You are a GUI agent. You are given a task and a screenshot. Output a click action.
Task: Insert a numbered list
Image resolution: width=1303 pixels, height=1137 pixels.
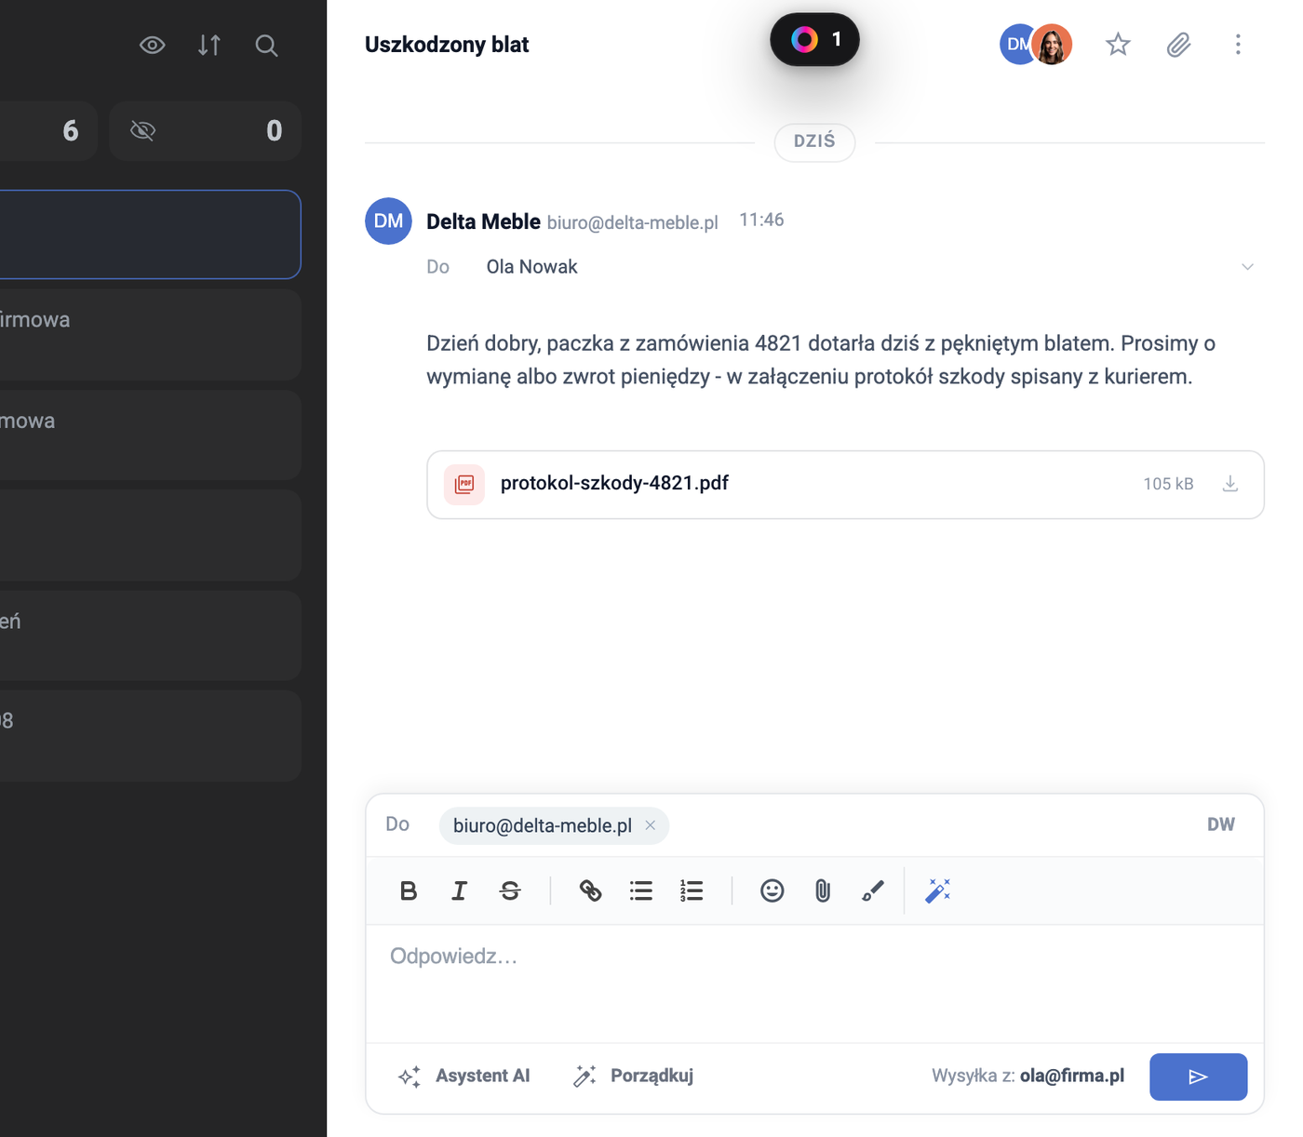click(692, 890)
